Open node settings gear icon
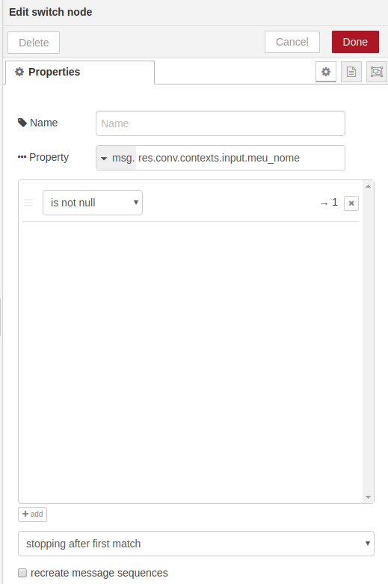Viewport: 388px width, 584px height. click(326, 72)
